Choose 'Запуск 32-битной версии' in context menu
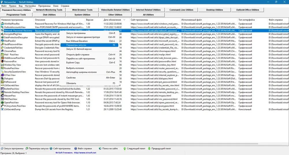The image size is (289, 155). click(89, 49)
